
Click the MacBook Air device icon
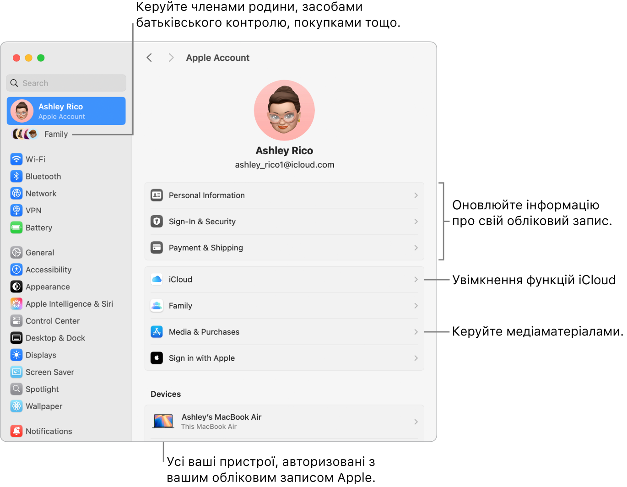[163, 421]
